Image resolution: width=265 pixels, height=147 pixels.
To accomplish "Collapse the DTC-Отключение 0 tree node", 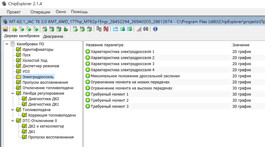I will tap(13, 121).
